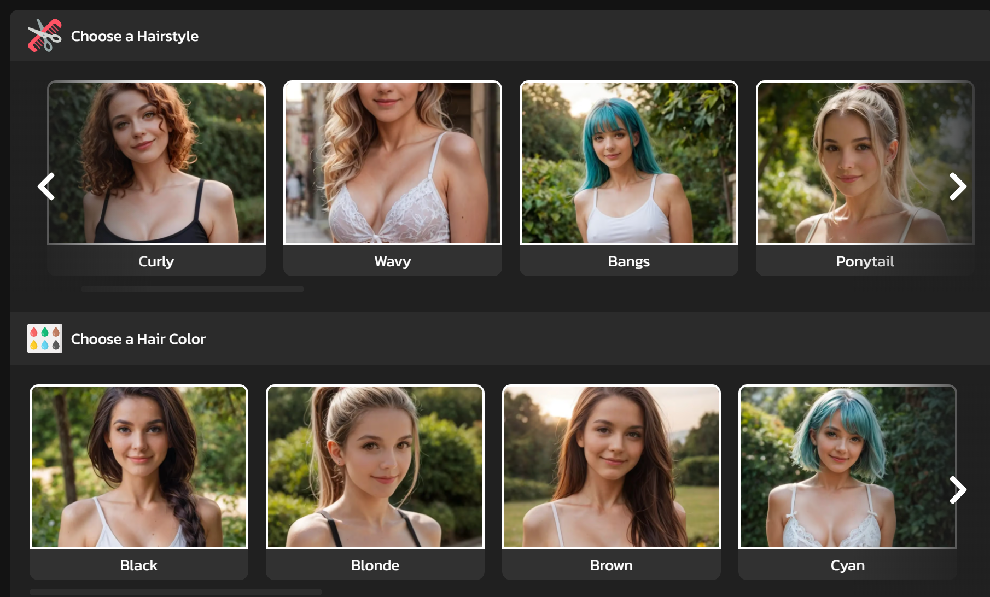
Task: Click the Bangs label
Action: (629, 261)
